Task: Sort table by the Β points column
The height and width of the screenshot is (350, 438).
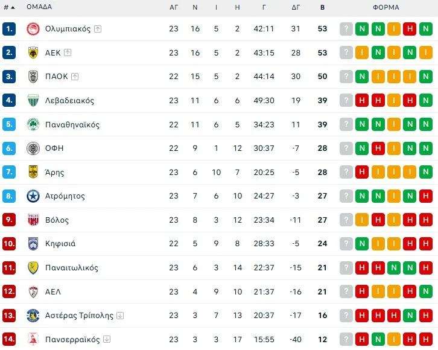Action: [322, 7]
